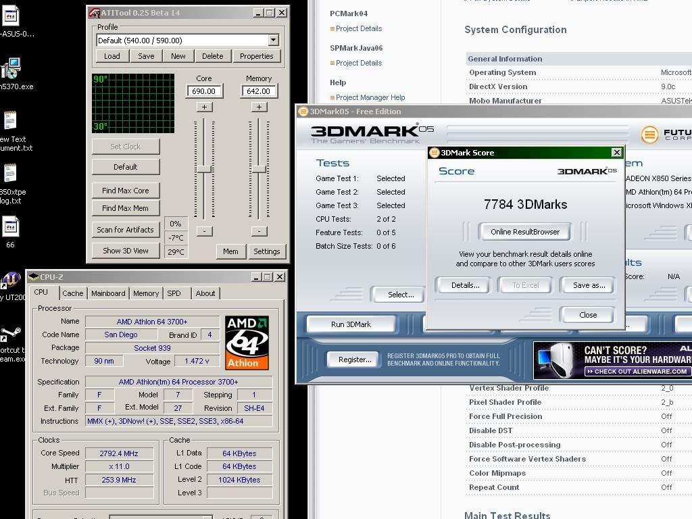This screenshot has height=519, width=692.
Task: Close the 3DMark Score dialog with X
Action: pos(616,153)
